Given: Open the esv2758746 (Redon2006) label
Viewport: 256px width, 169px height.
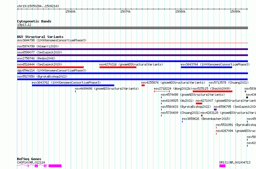Looking at the screenshot, I should pyautogui.click(x=36, y=58).
